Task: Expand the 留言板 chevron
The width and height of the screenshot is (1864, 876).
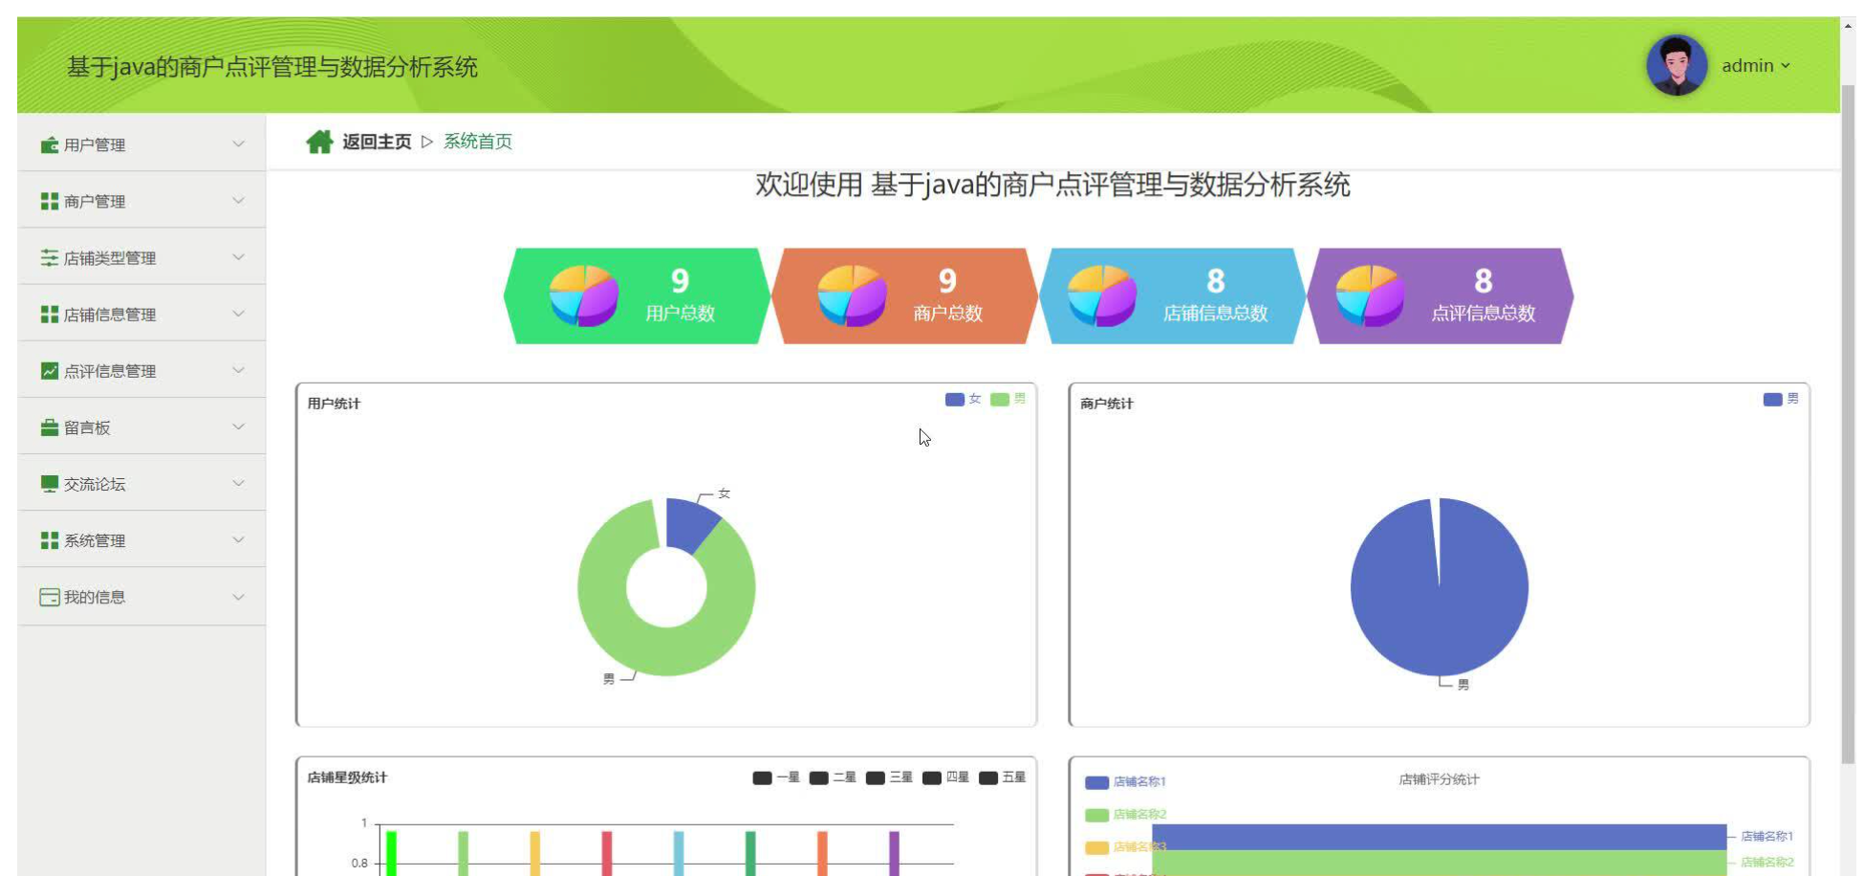Action: point(238,427)
